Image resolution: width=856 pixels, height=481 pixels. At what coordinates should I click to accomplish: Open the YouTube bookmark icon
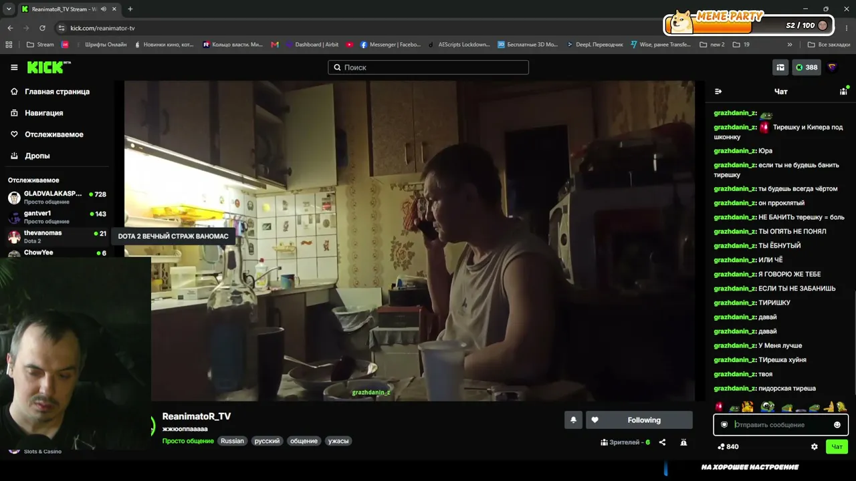pos(350,45)
